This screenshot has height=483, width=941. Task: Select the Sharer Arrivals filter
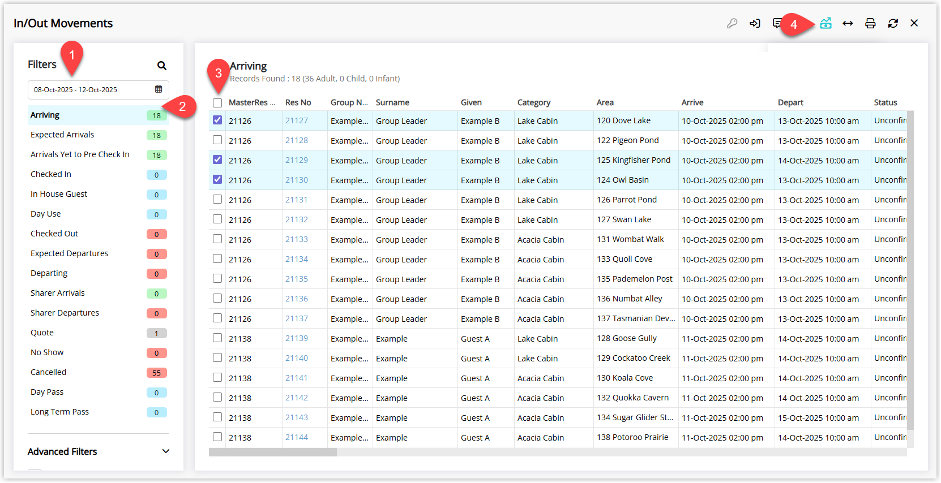99,294
